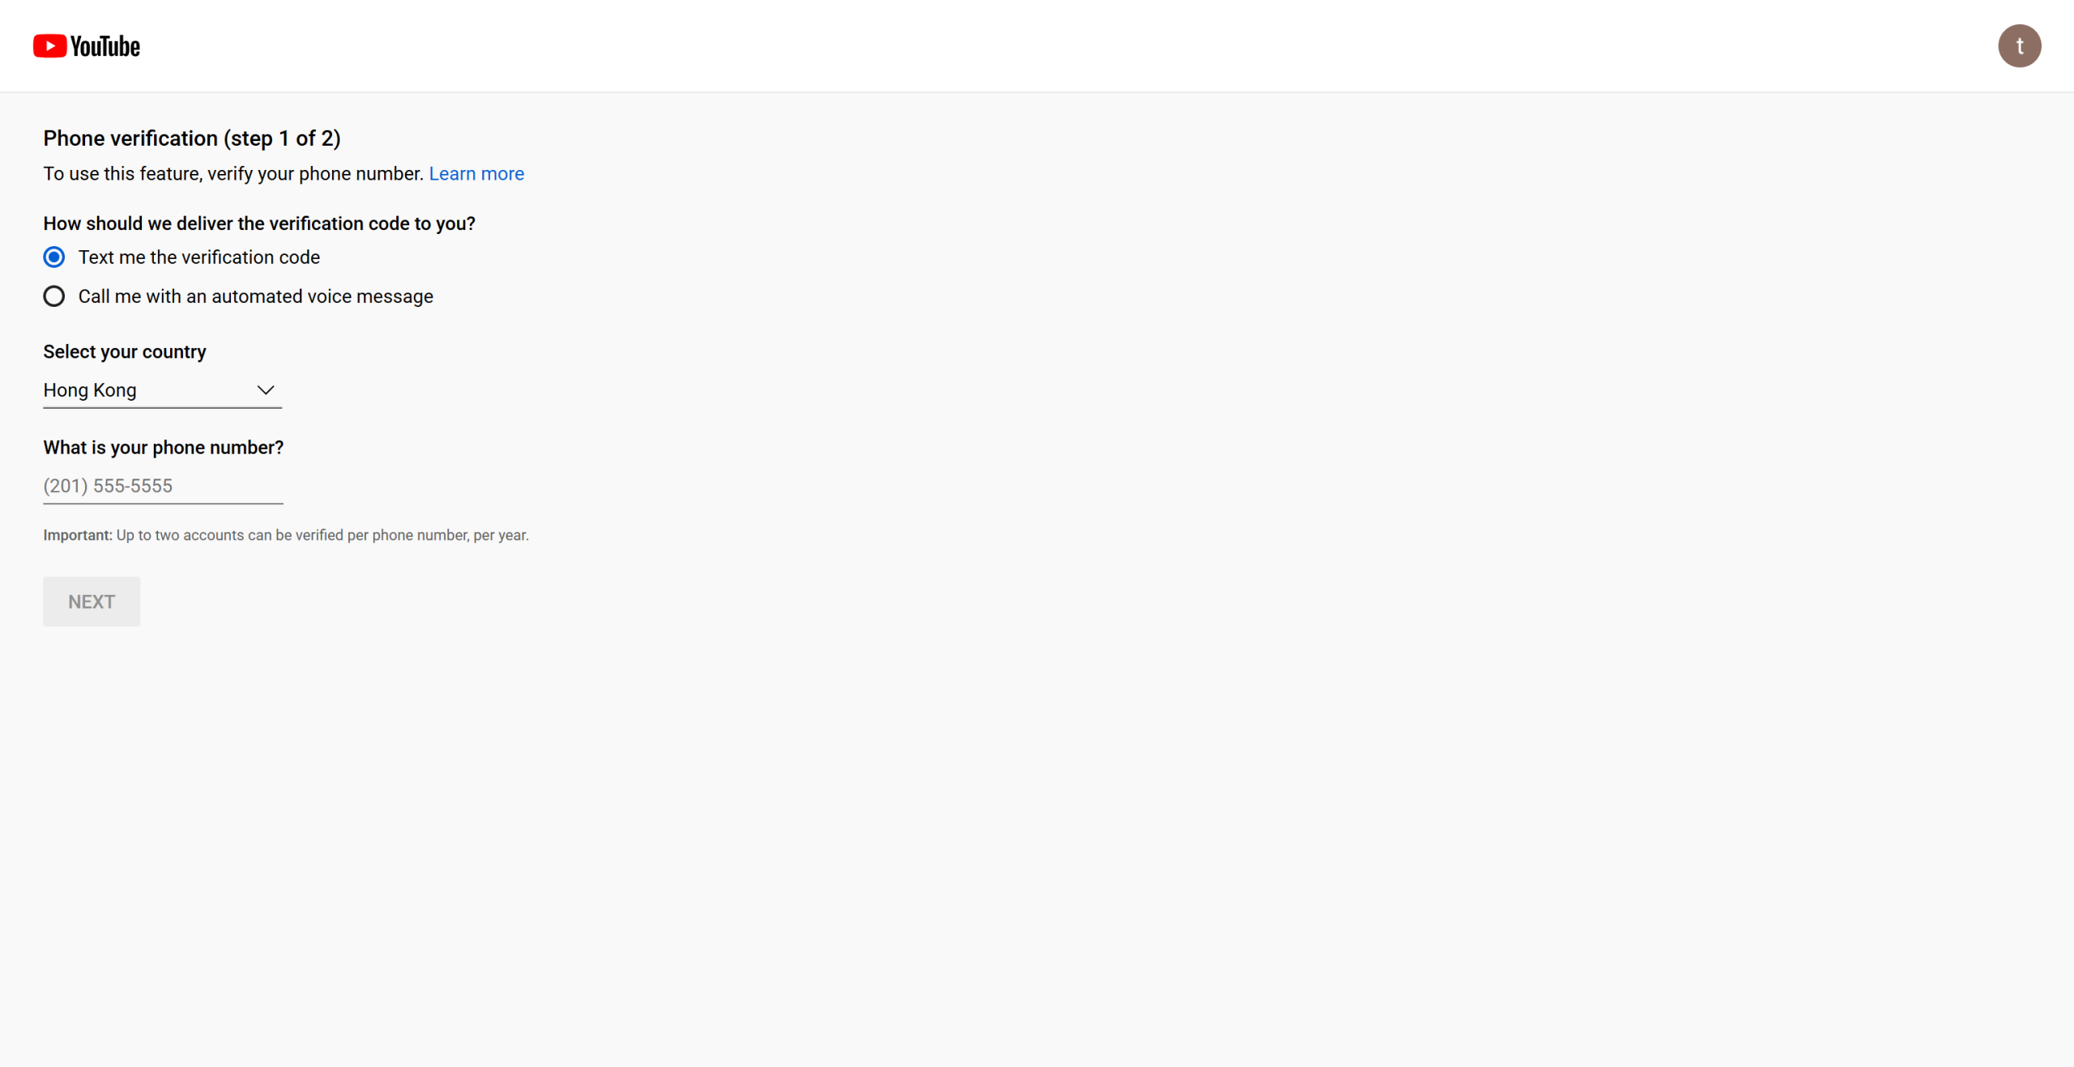Click the 'To use this feature' description text

pos(233,174)
